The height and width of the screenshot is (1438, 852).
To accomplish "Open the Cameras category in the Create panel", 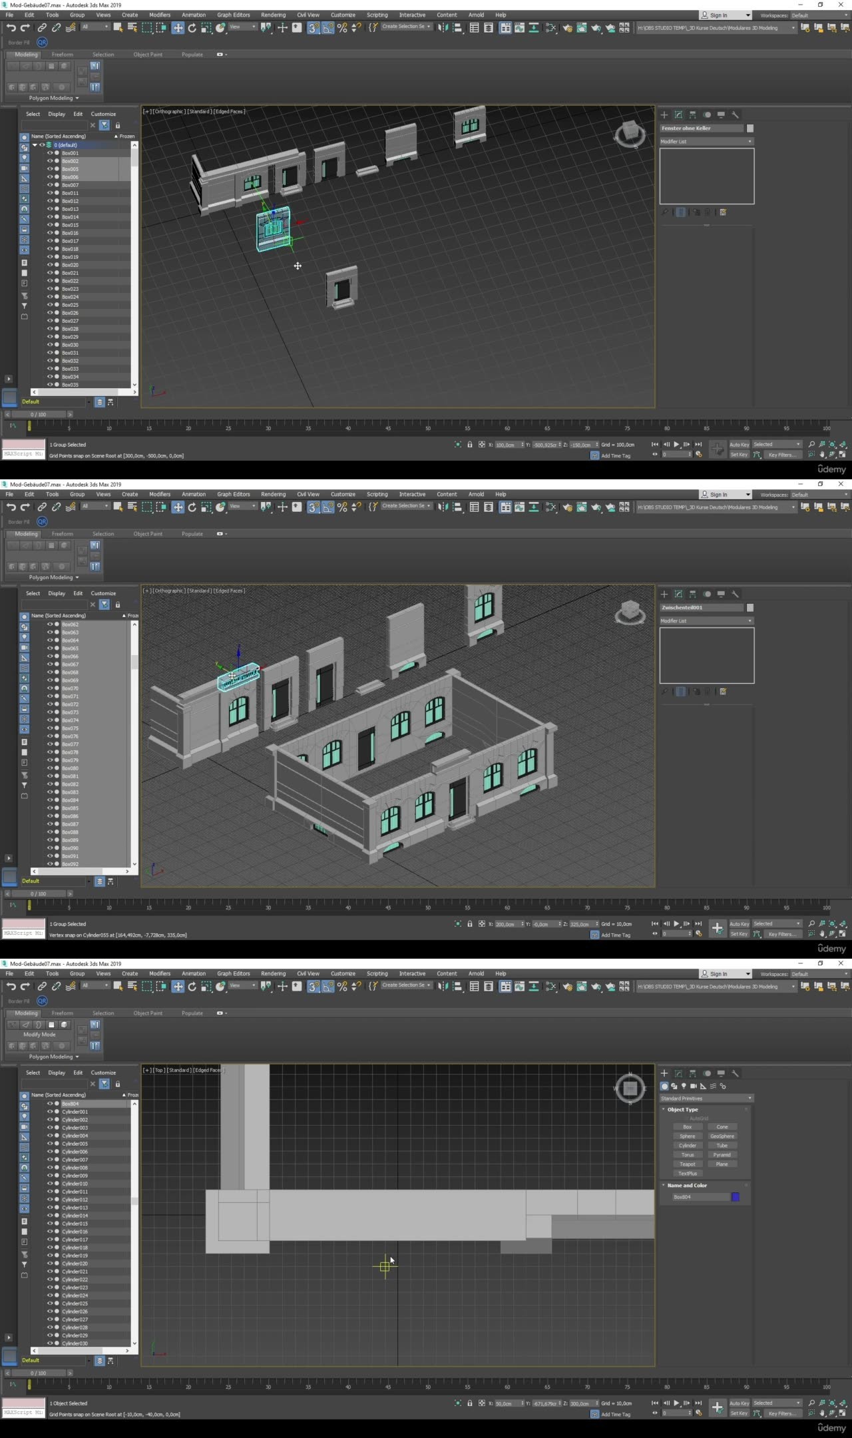I will pyautogui.click(x=694, y=1086).
